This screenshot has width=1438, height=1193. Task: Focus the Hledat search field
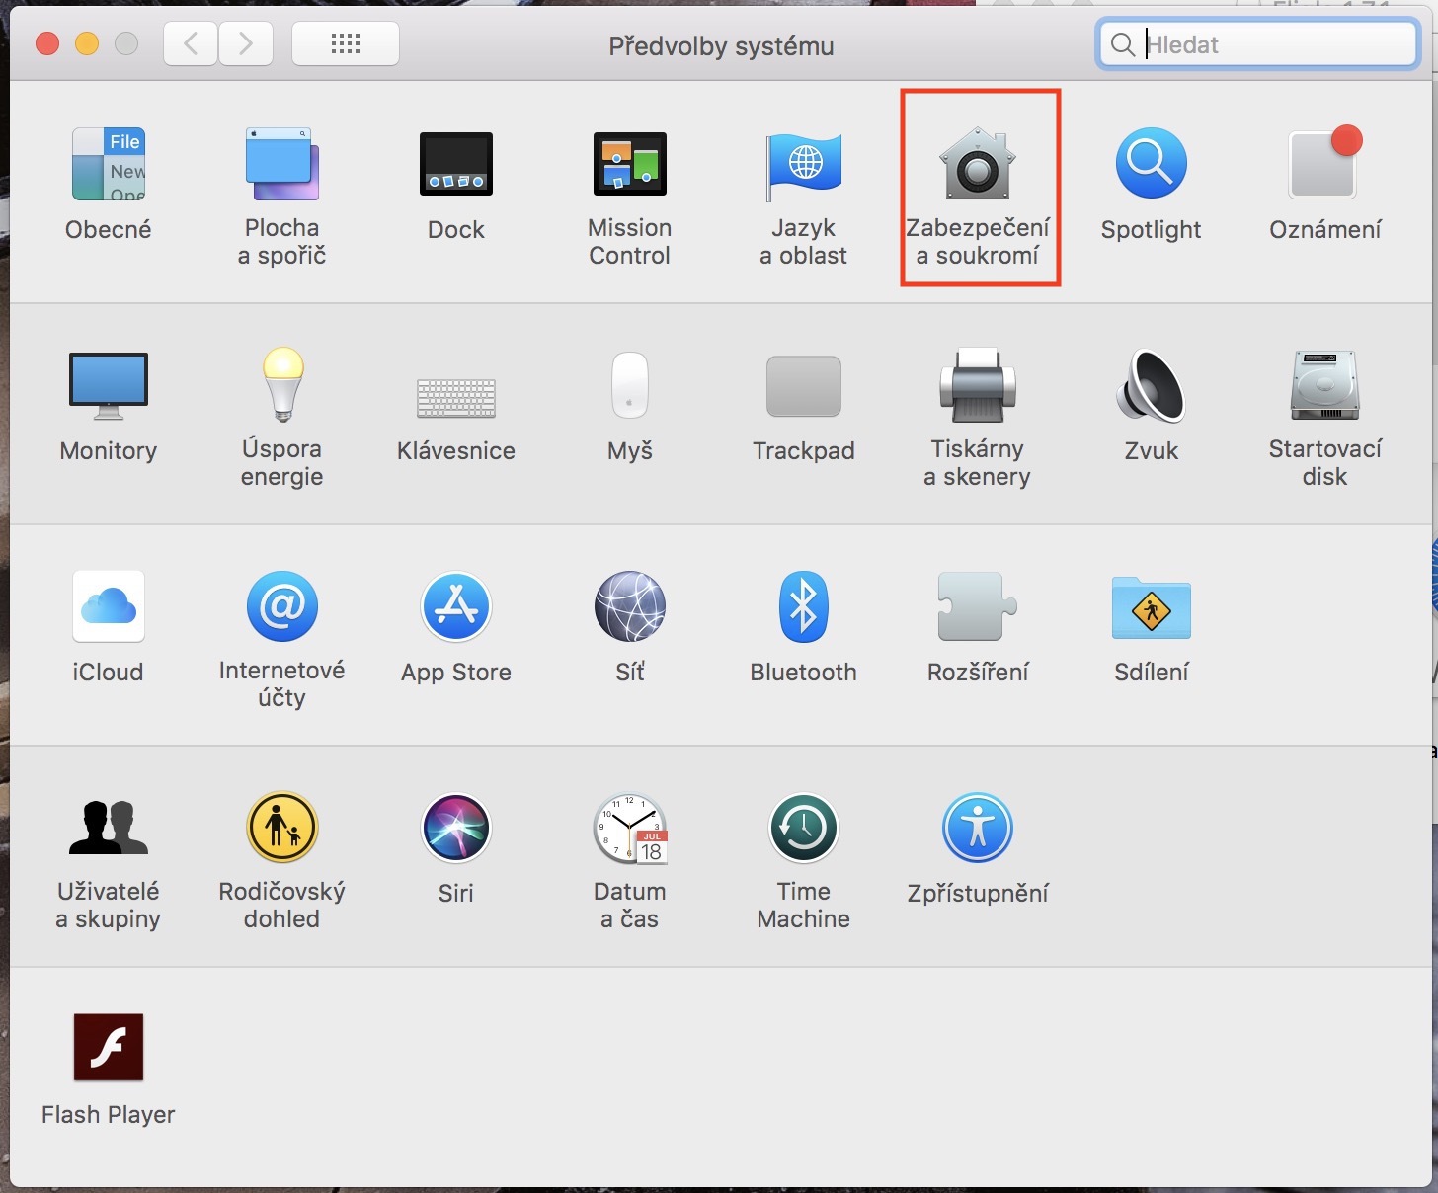click(x=1258, y=44)
